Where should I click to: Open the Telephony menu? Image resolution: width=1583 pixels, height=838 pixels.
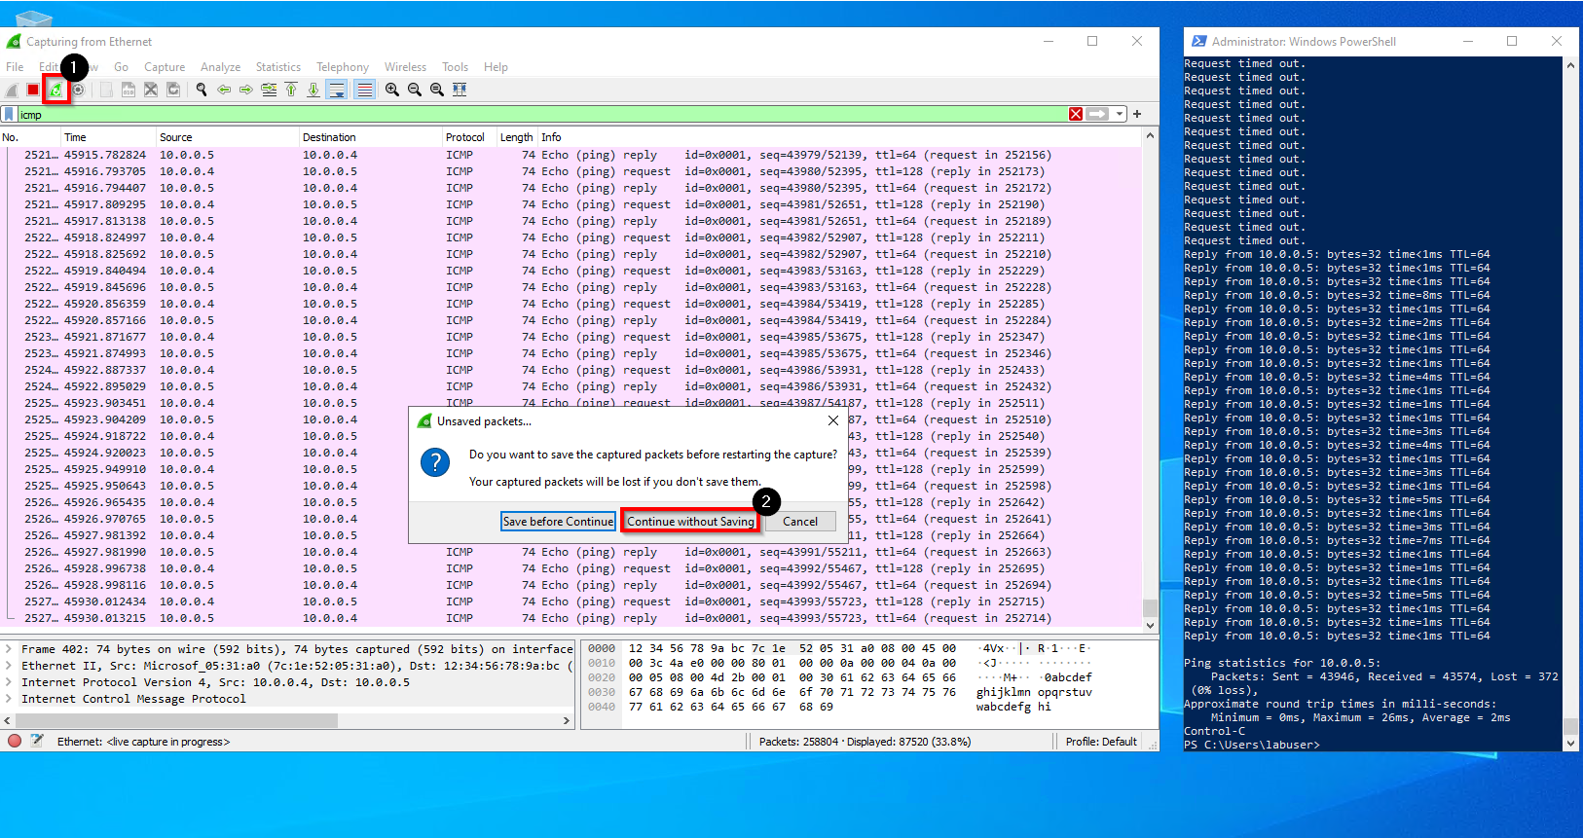(343, 67)
